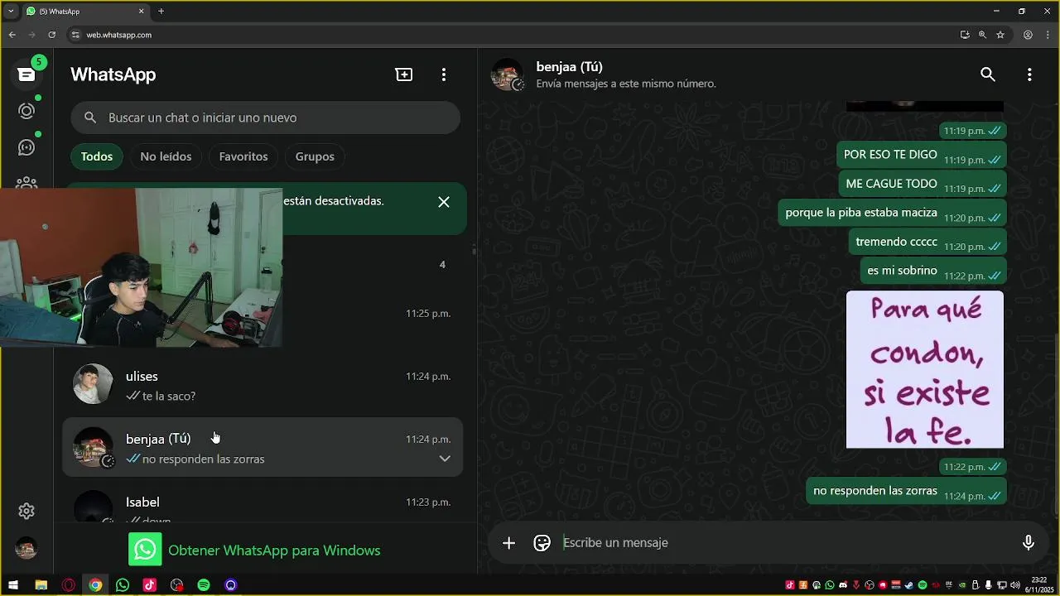
Task: Click unread count badge 4 in chat list
Action: tap(442, 265)
